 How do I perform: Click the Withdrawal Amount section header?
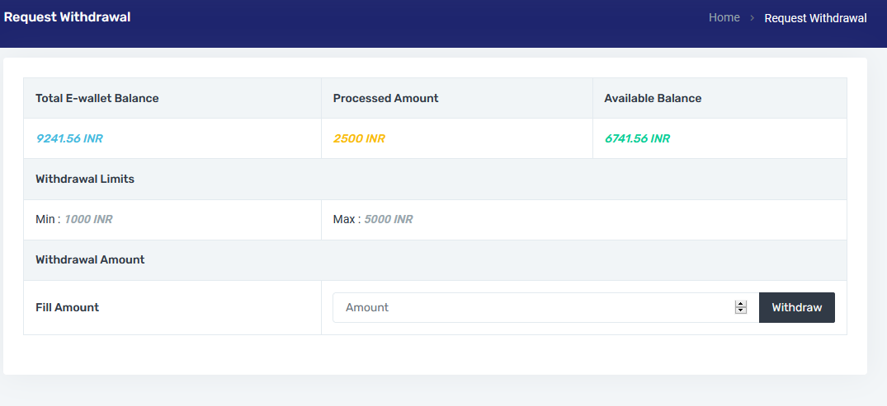pos(90,259)
